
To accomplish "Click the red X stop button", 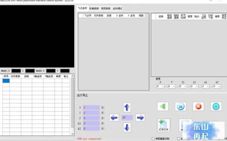I will point(198,107).
